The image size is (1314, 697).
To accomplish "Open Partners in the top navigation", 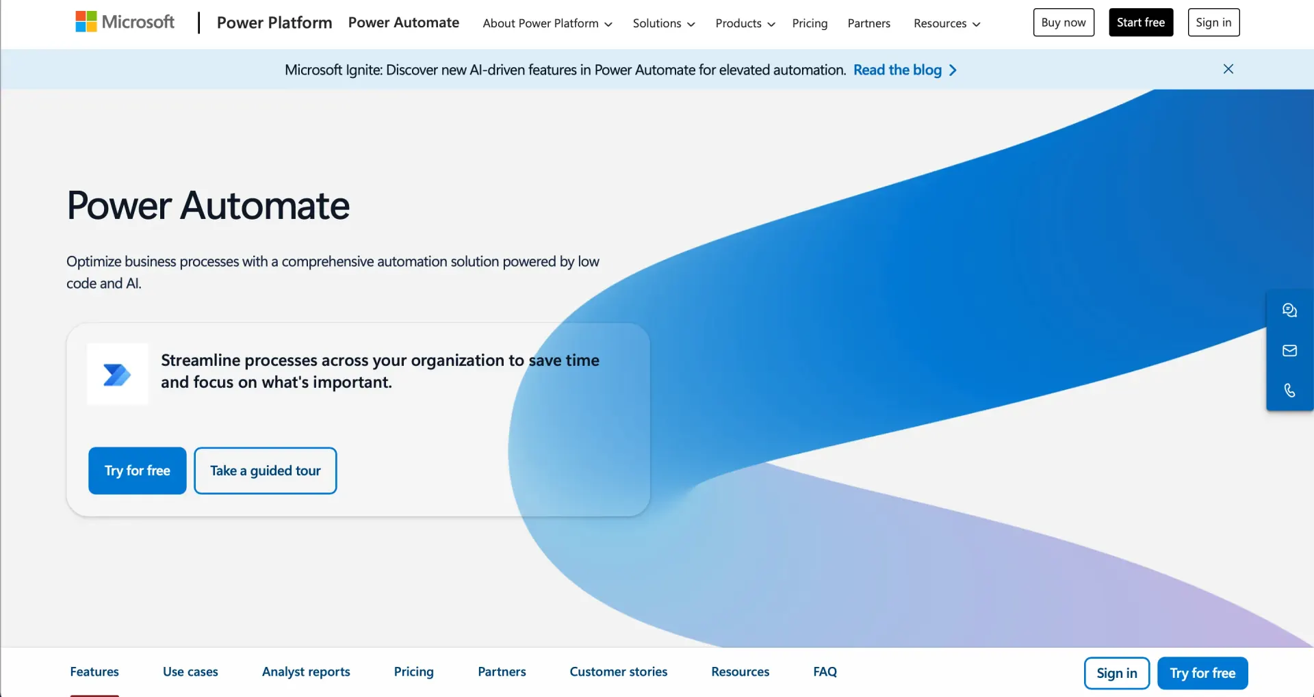I will pos(869,23).
